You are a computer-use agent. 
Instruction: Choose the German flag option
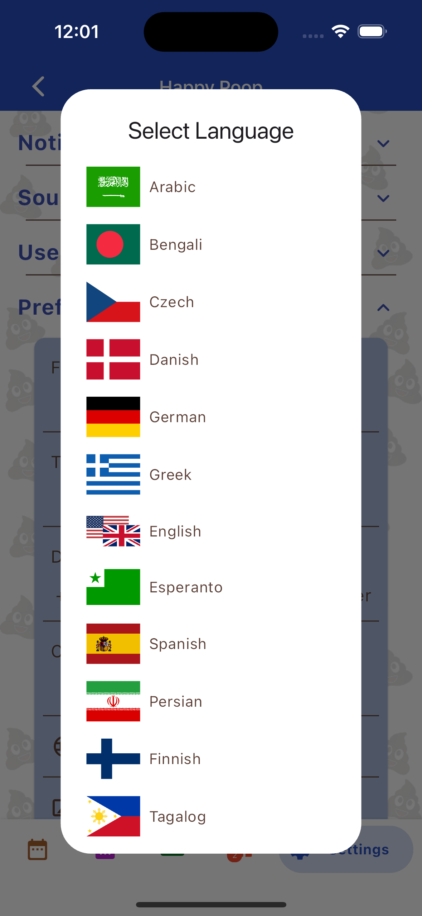pyautogui.click(x=177, y=416)
